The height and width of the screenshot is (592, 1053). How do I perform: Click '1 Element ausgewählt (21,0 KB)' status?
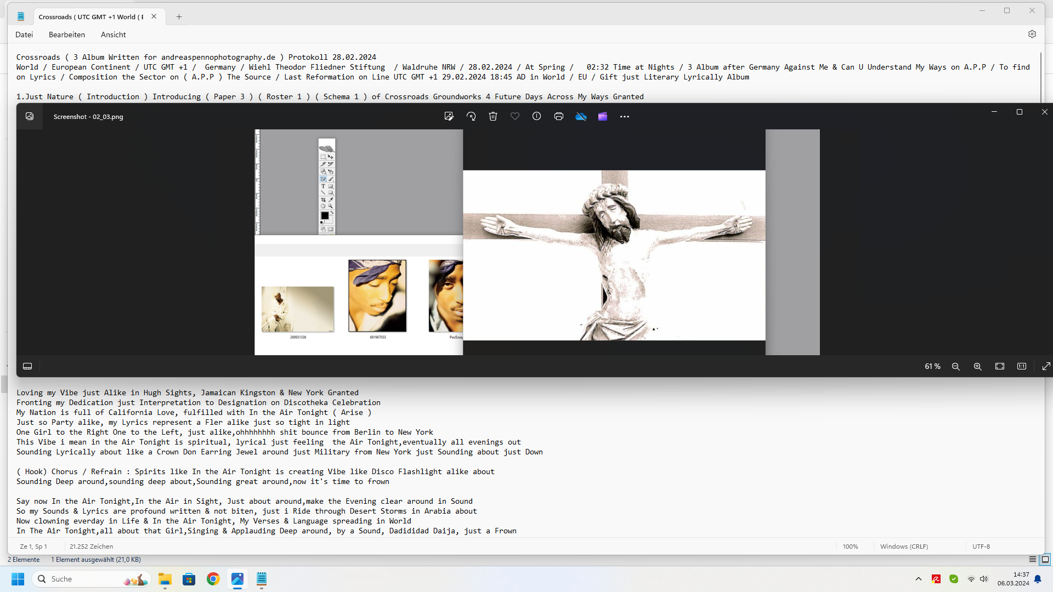click(96, 560)
